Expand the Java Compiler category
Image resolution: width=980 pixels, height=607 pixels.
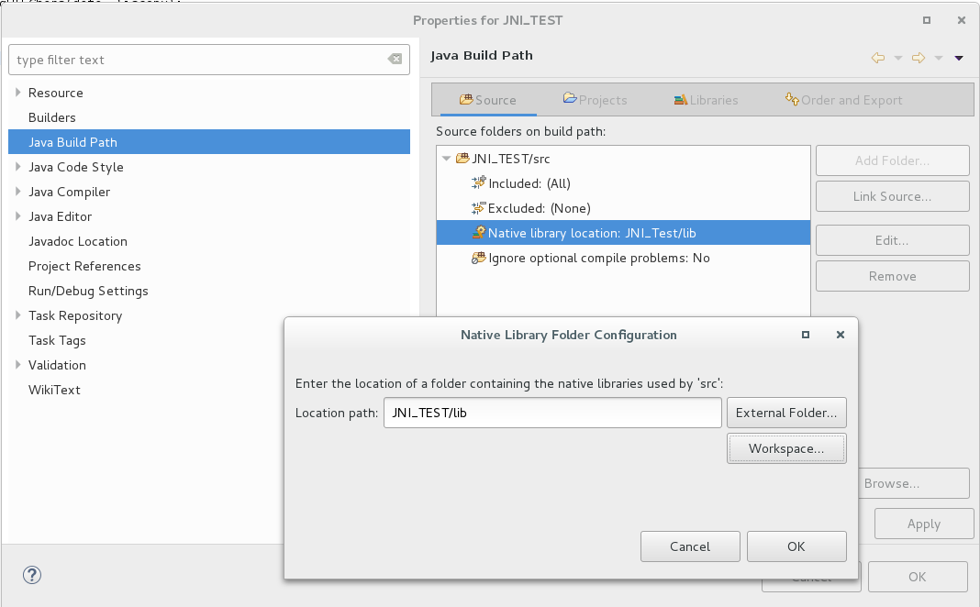[17, 192]
